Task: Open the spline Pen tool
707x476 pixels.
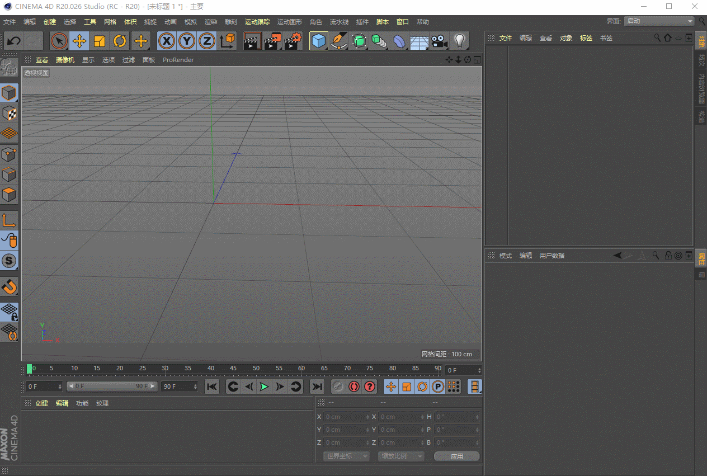Action: click(338, 41)
